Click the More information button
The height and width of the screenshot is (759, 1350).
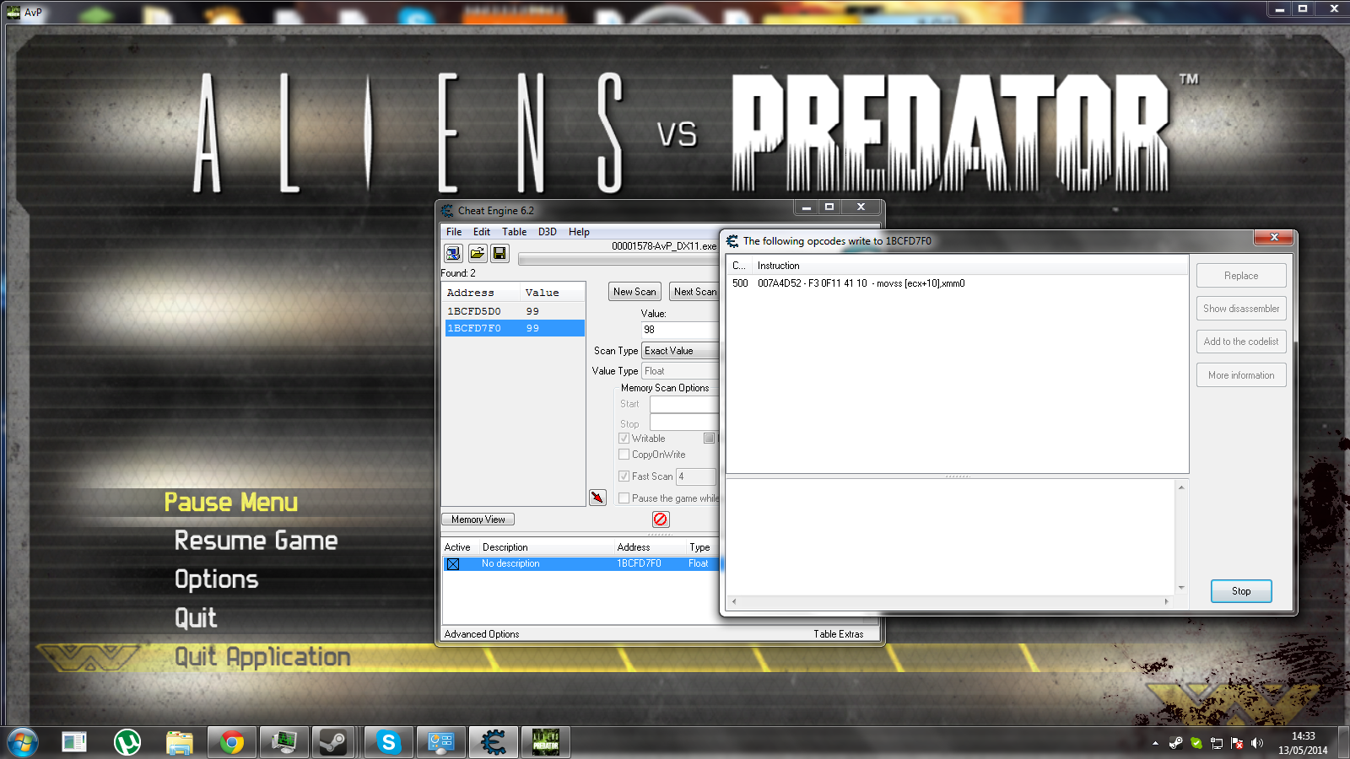[1241, 375]
